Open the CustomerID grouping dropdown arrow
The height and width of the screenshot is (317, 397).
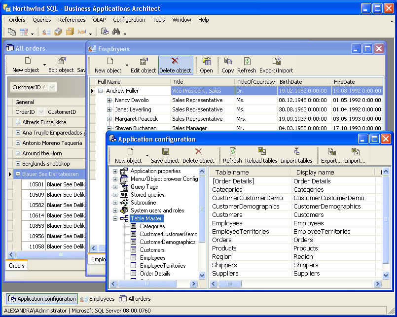(x=52, y=87)
